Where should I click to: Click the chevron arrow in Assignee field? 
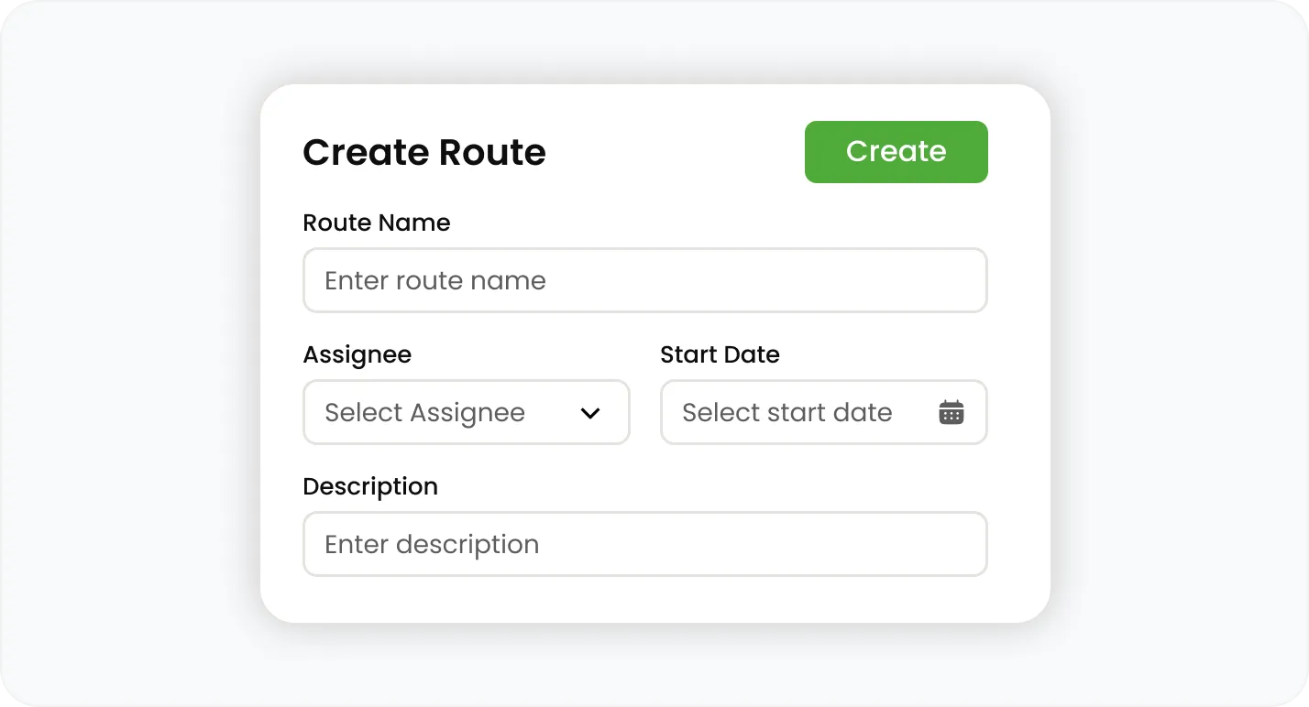click(x=590, y=413)
